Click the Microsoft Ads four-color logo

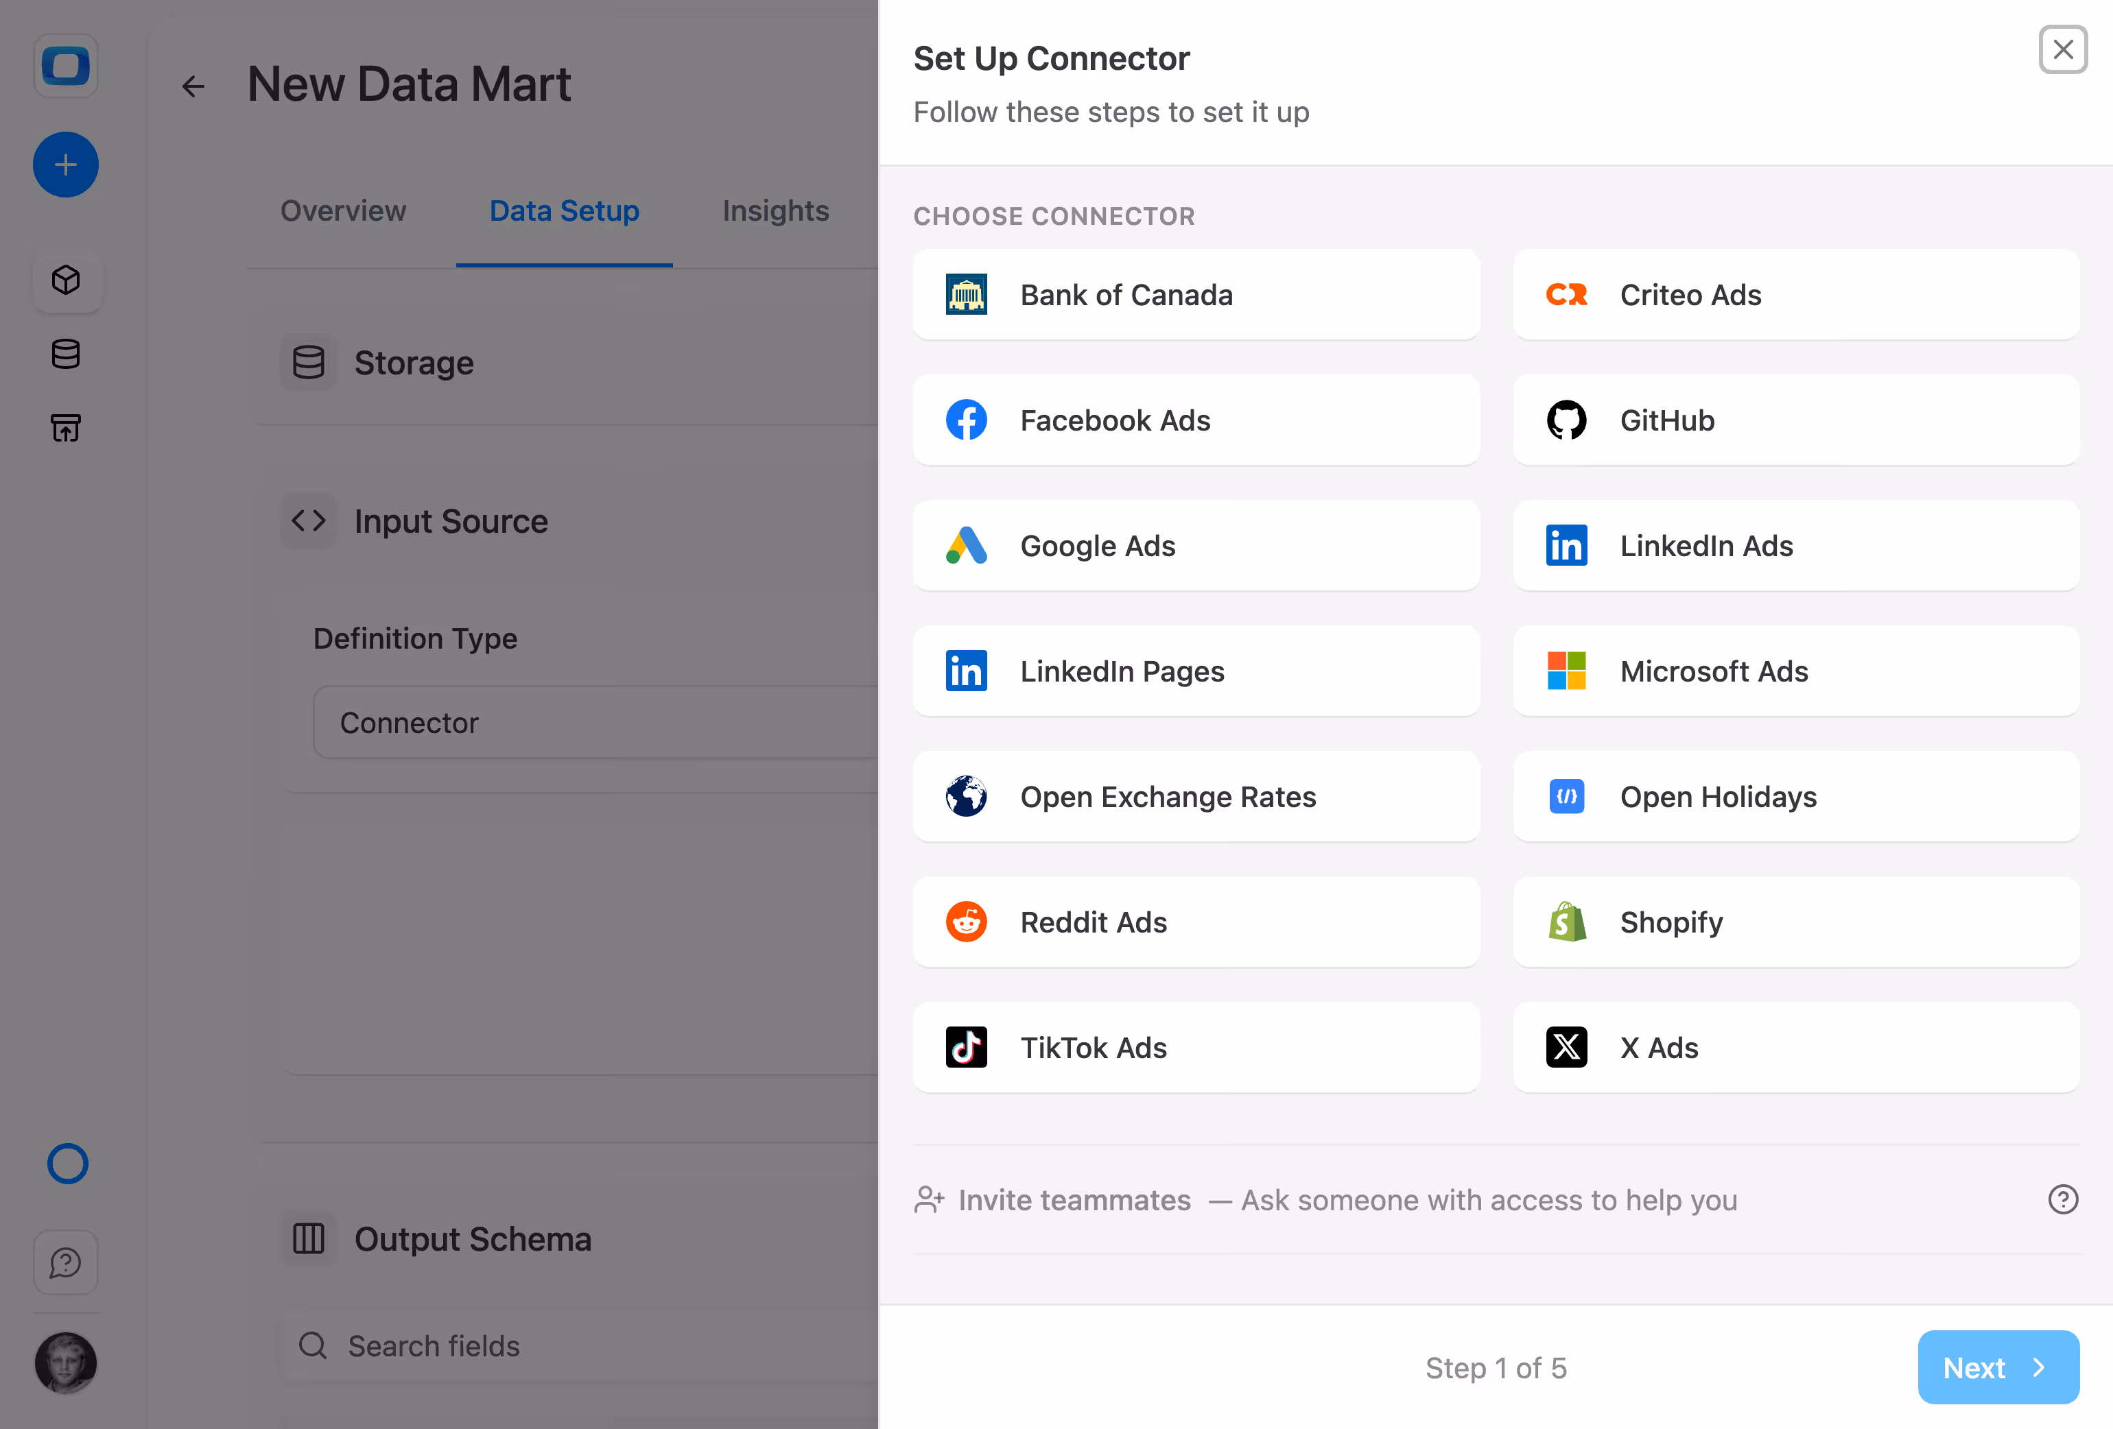[x=1566, y=671]
